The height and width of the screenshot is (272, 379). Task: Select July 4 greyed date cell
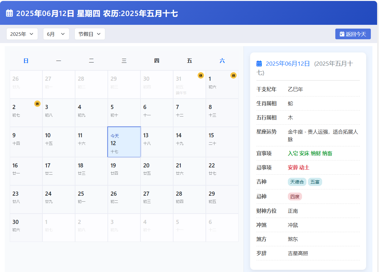click(157, 228)
